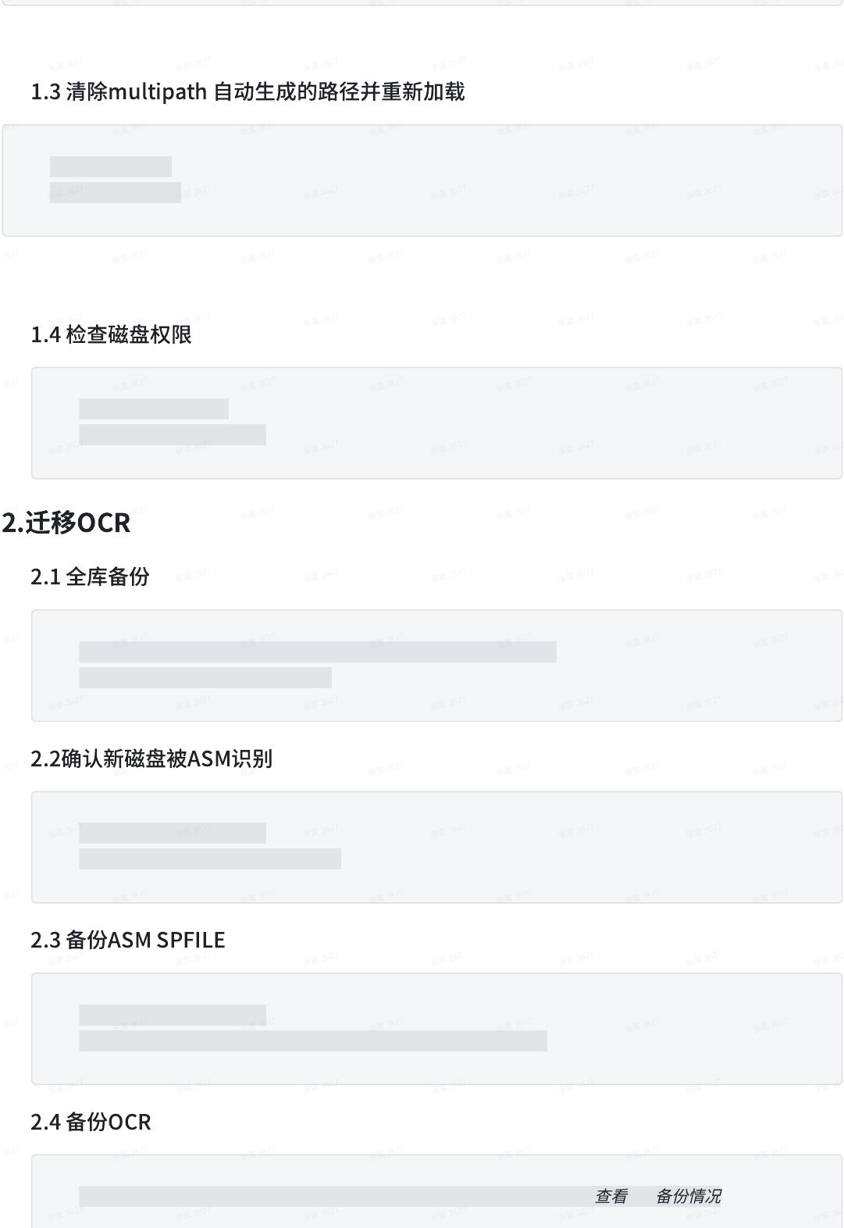Select the 2.1 全库备份 heading
Screen dimensions: 844x1228
click(90, 577)
